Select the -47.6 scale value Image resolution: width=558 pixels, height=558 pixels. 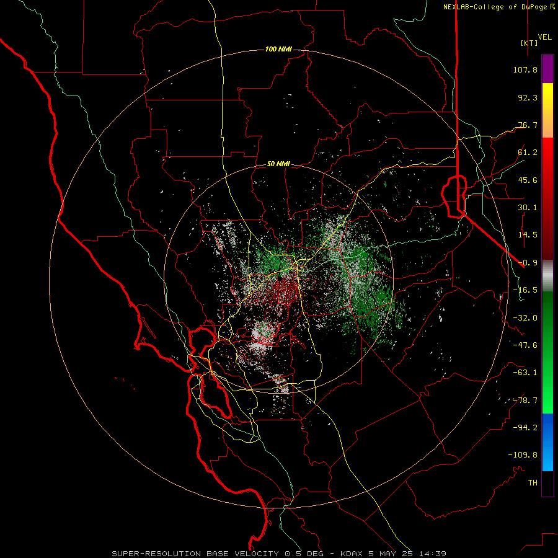[x=525, y=345]
